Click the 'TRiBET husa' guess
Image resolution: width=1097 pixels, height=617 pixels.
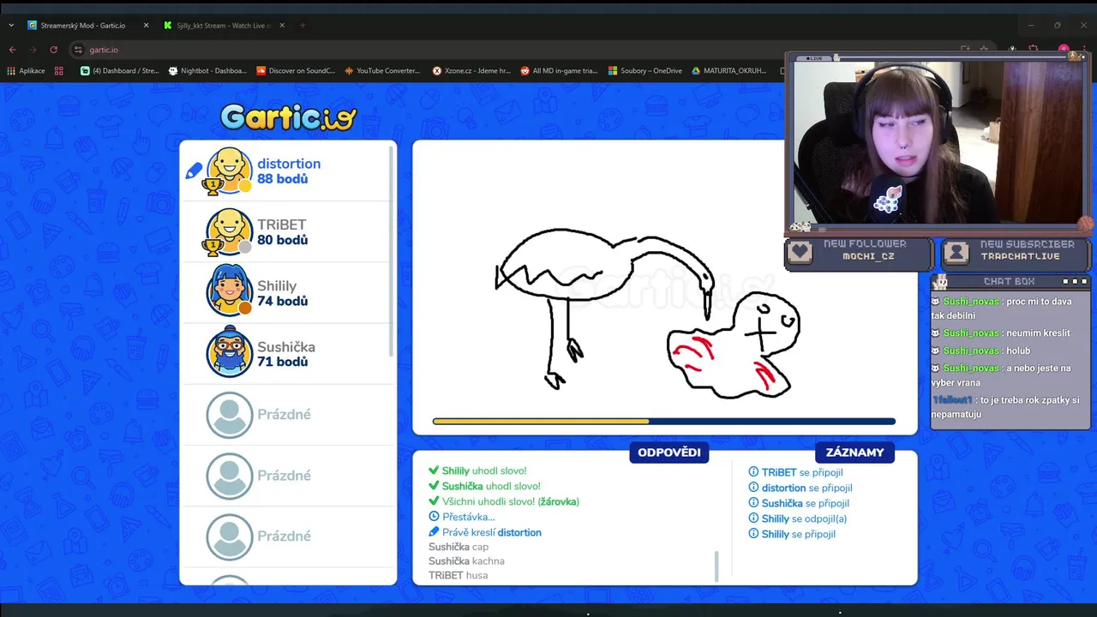(458, 576)
